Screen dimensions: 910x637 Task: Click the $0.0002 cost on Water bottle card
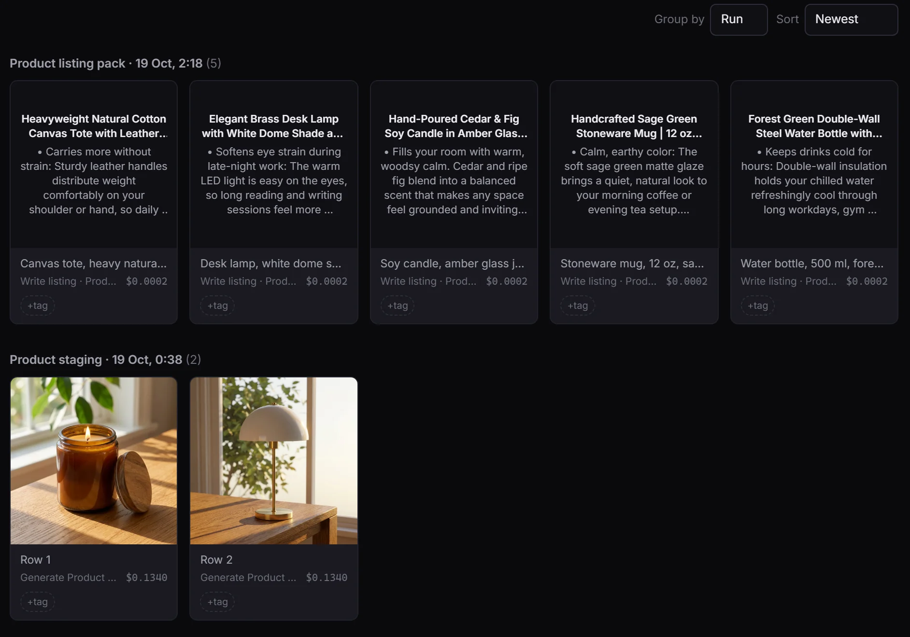pos(867,281)
